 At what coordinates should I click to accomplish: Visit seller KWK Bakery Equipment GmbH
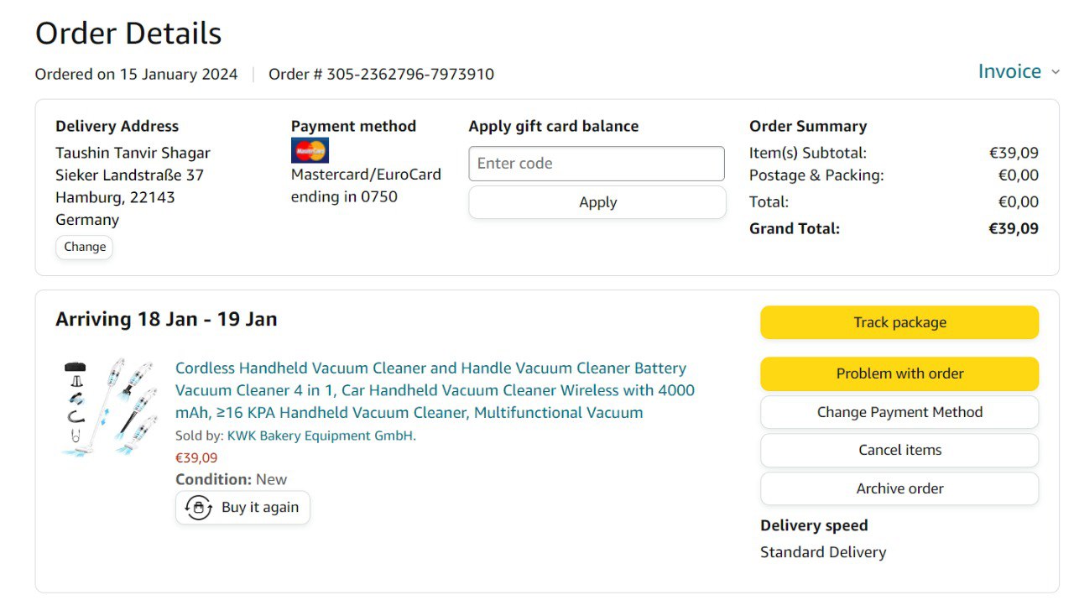coord(321,436)
